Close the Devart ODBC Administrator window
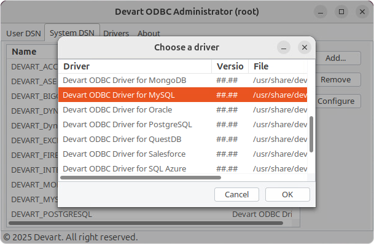 click(x=362, y=12)
